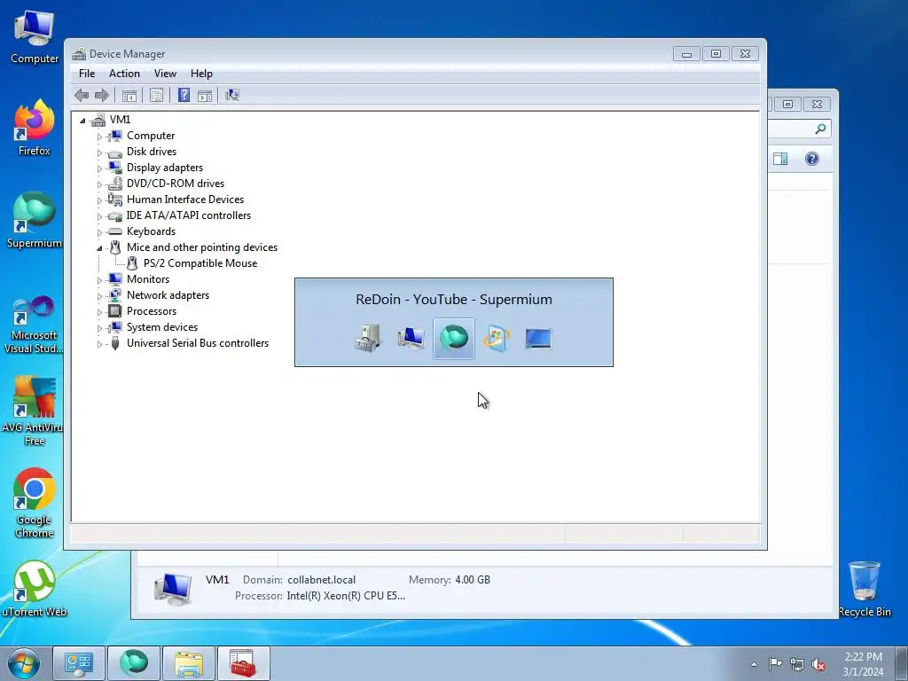908x681 pixels.
Task: Open AVG AntiVirus Free desktop shortcut
Action: tap(34, 411)
